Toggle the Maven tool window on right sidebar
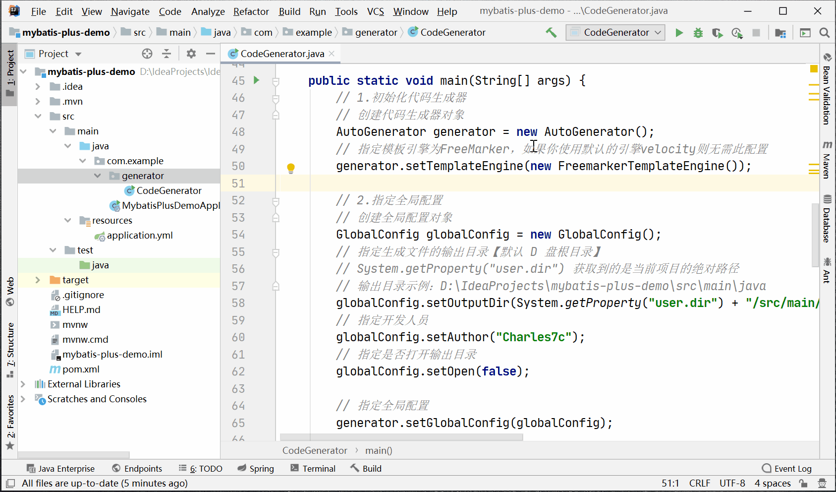Screen dimensions: 836x492 tap(827, 160)
